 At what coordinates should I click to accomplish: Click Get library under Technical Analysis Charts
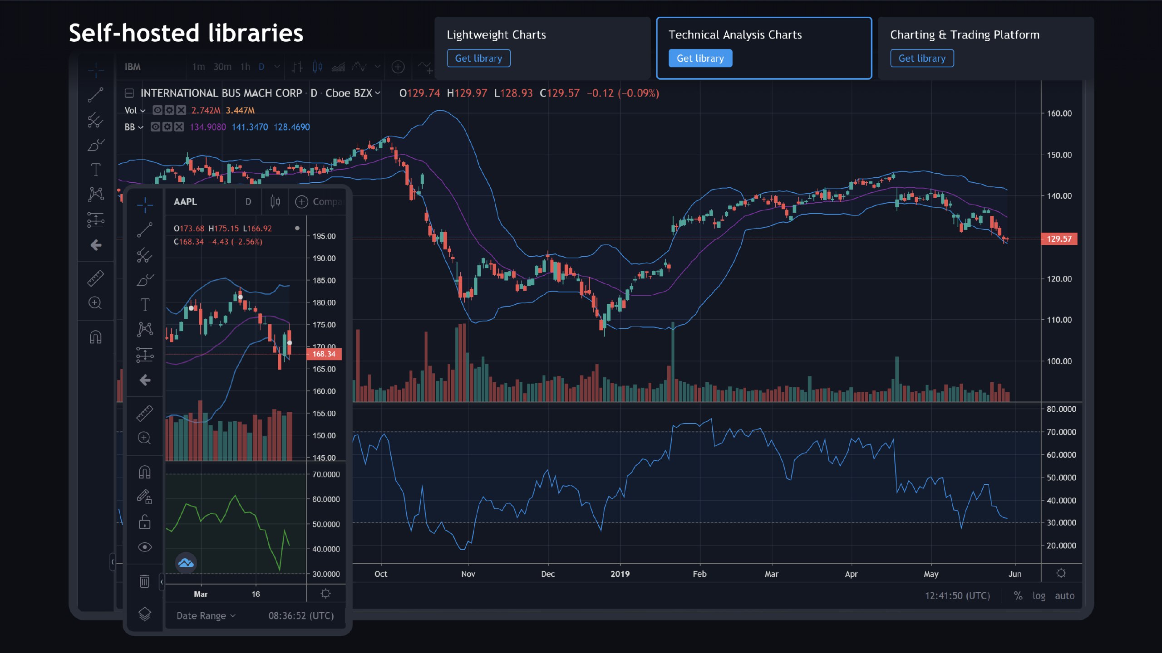[700, 58]
